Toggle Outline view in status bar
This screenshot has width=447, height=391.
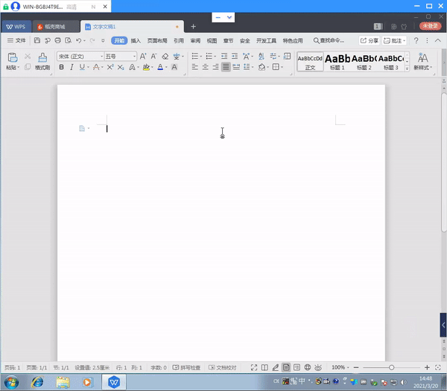click(297, 367)
